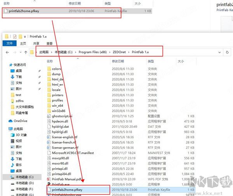233x196 pixels.
Task: Open 视频 in the sidebar
Action: (x=19, y=141)
